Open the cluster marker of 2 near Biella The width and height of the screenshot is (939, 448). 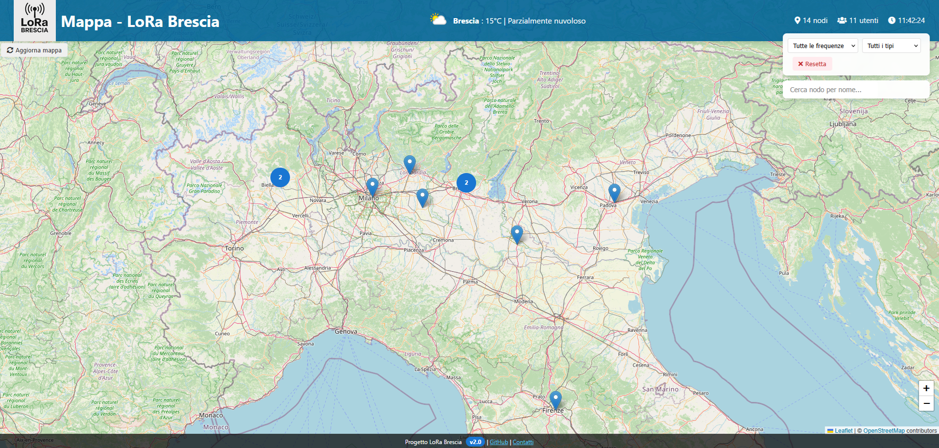(x=280, y=177)
